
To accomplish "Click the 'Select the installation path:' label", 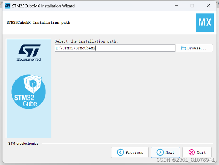I will [x=86, y=41].
